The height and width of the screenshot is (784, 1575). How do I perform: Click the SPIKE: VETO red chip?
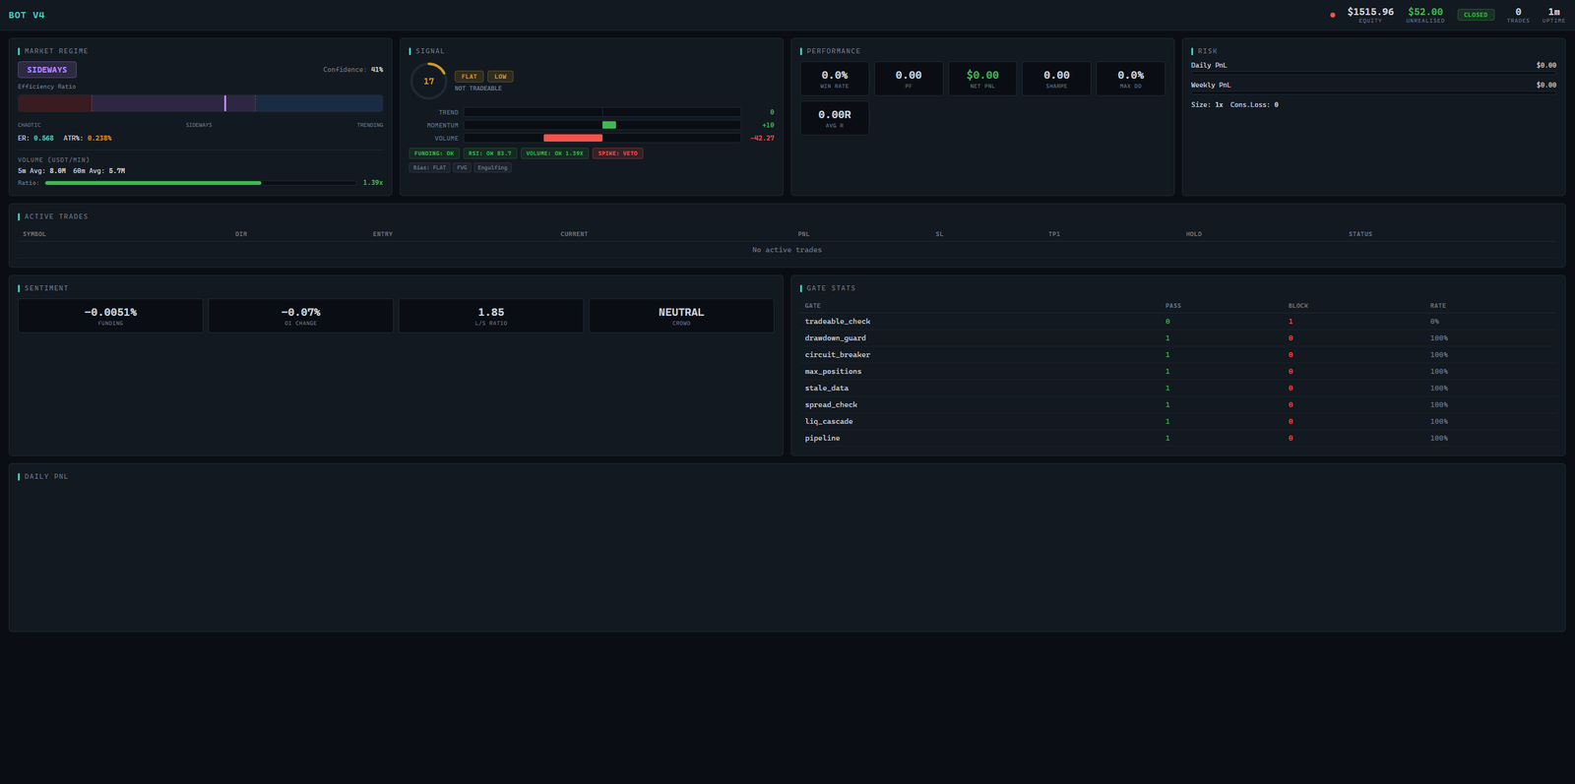point(617,153)
